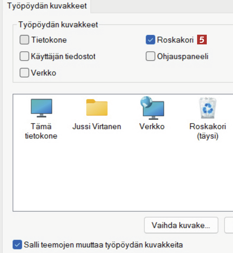Select the Tämä tietokone monitor icon
The width and height of the screenshot is (233, 253).
41,108
